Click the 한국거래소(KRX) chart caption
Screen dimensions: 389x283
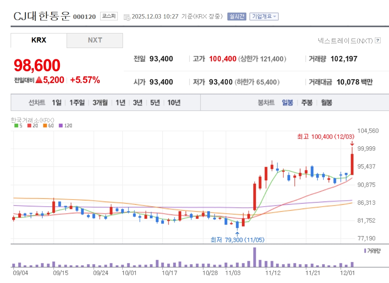pyautogui.click(x=32, y=120)
